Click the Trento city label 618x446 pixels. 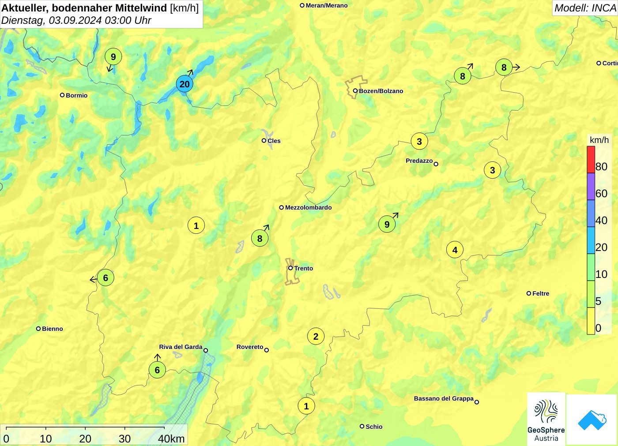(303, 268)
